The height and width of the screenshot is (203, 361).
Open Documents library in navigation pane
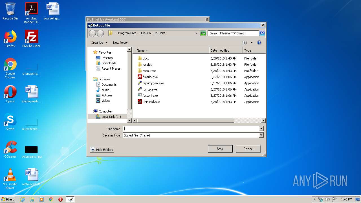tap(109, 85)
